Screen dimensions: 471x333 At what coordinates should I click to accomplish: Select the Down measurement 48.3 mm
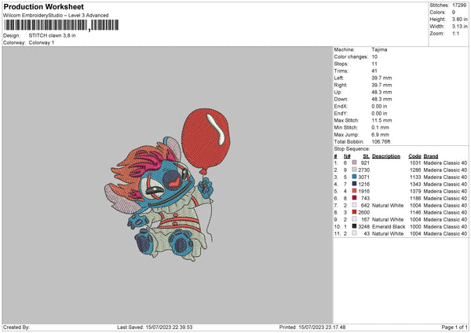[382, 99]
